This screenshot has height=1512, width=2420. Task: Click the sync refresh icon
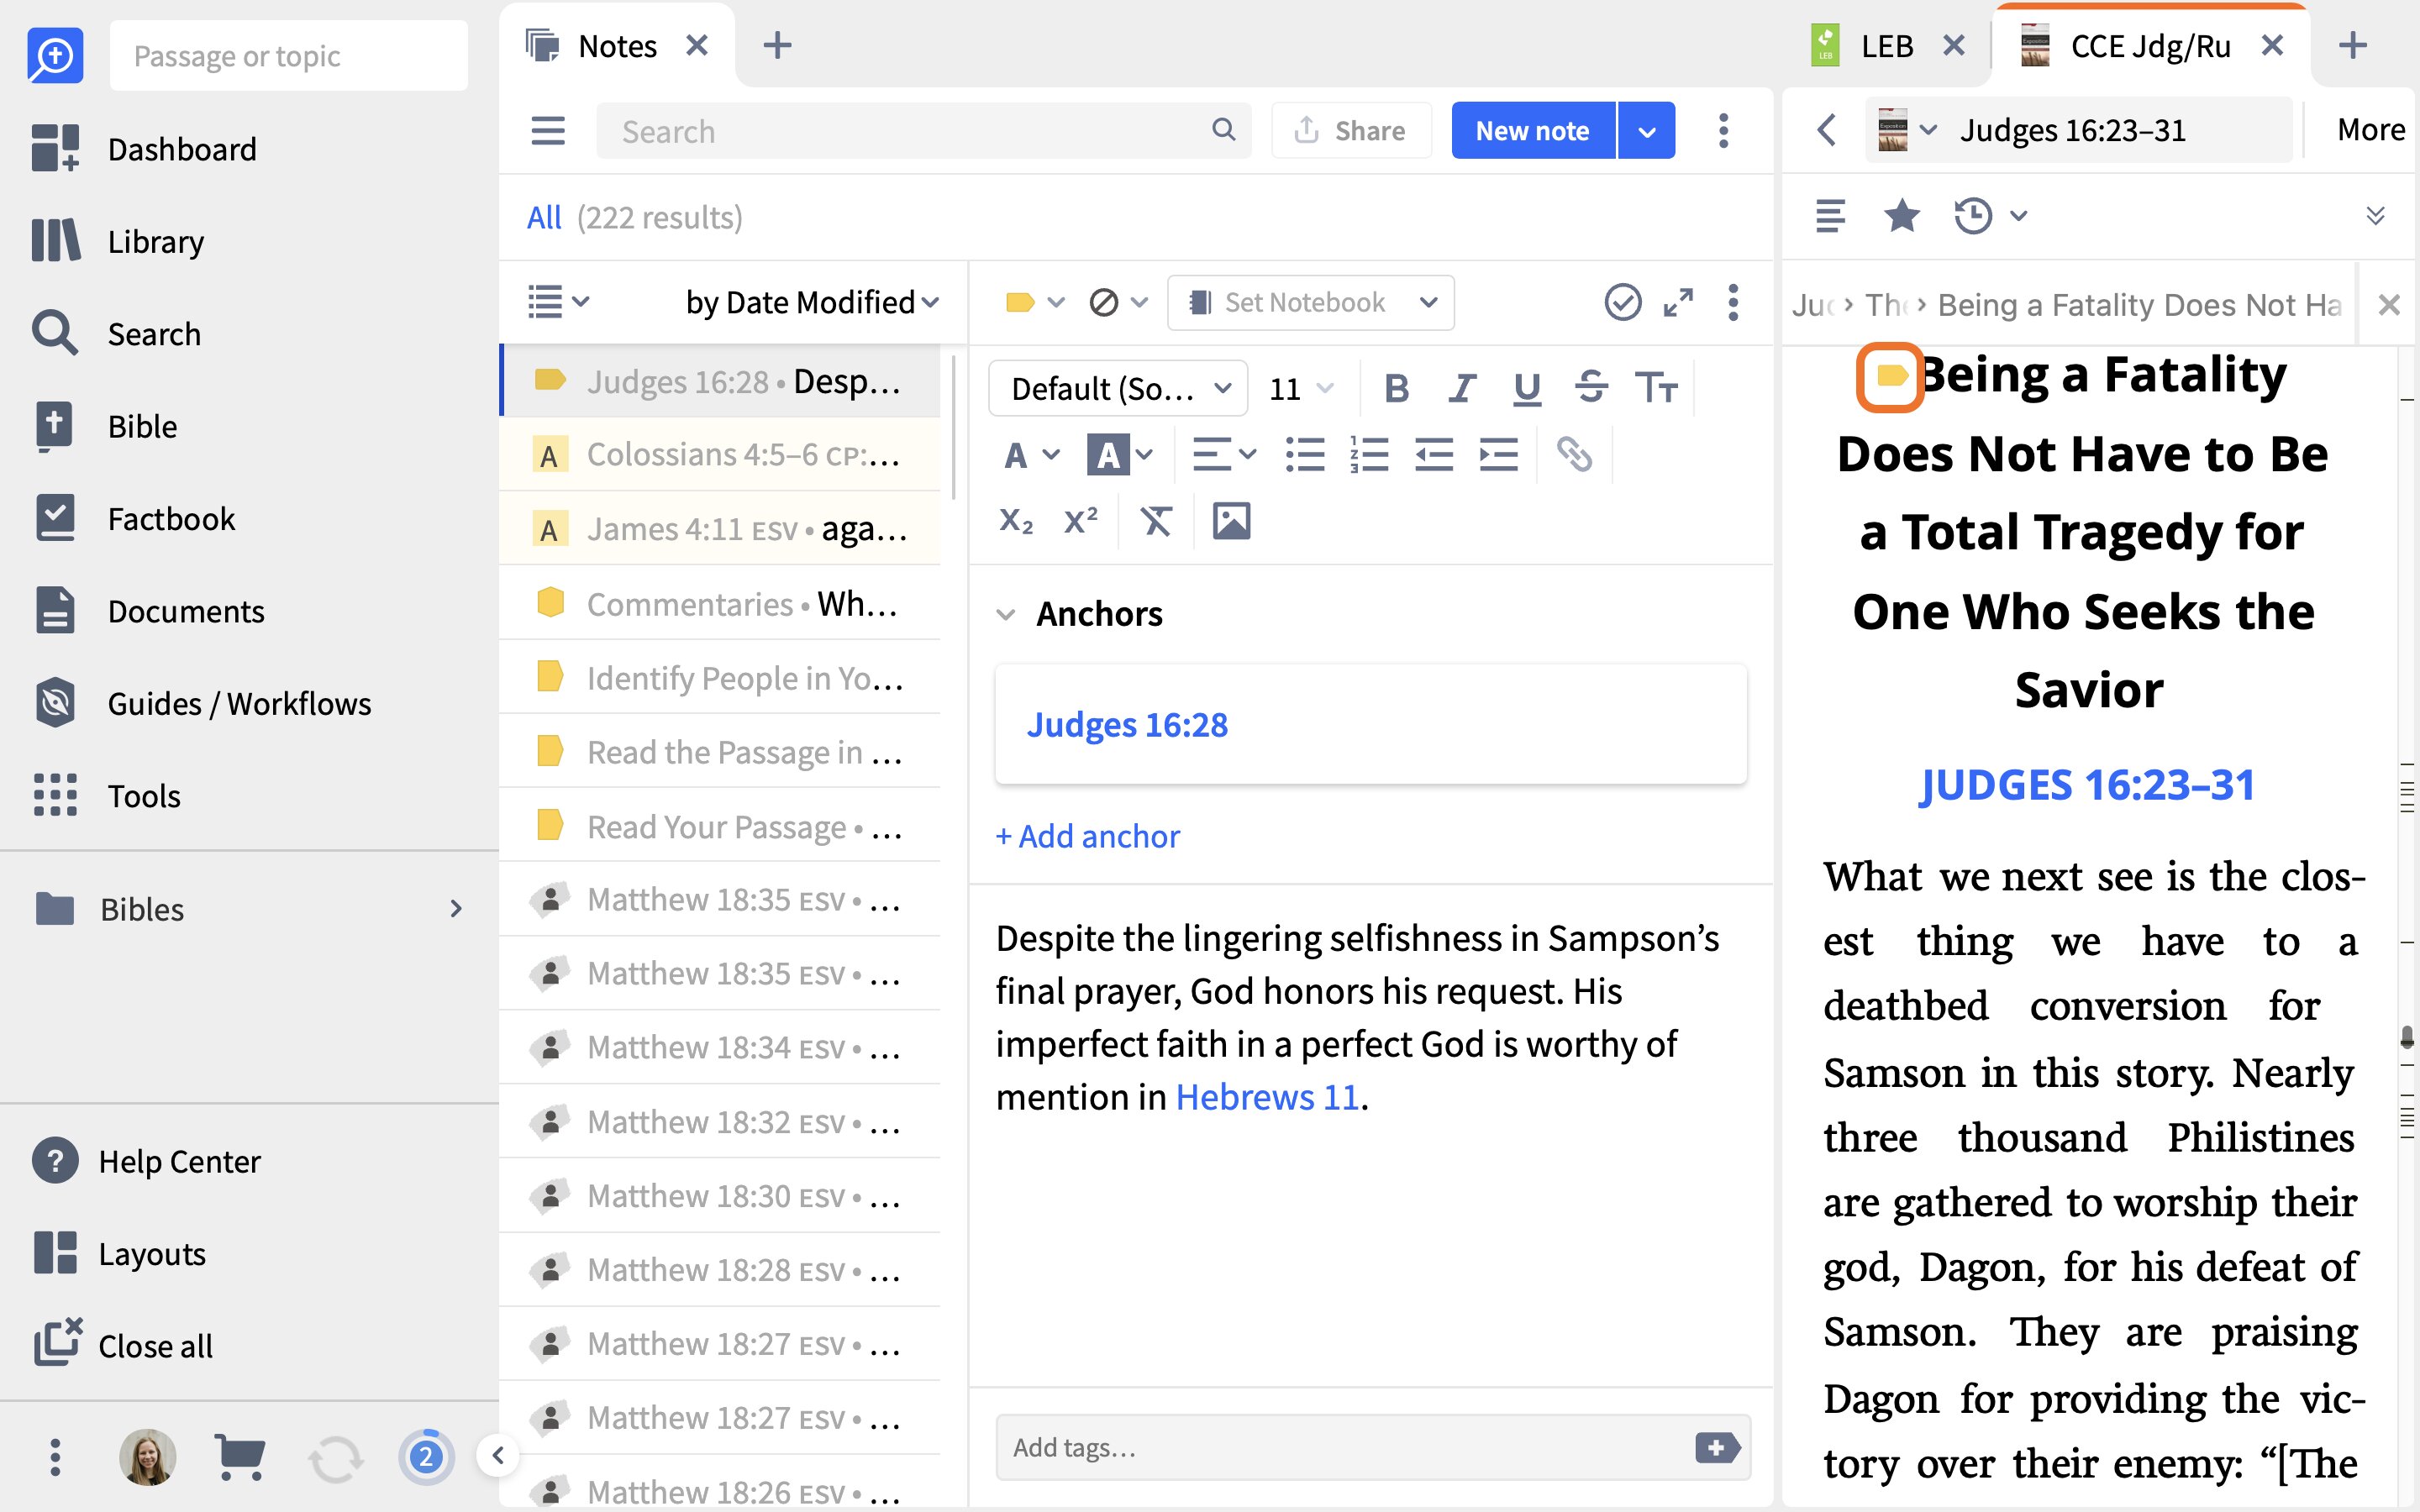coord(336,1458)
